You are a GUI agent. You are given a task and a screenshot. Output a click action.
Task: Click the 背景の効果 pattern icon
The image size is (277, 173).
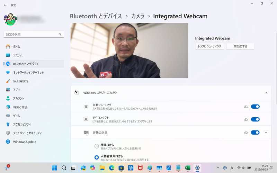86,133
